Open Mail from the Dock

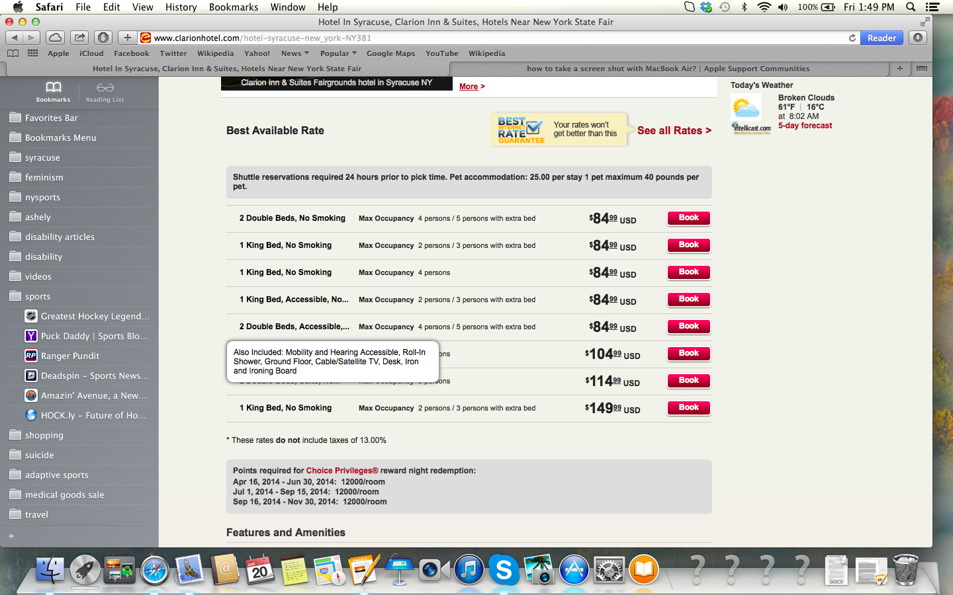click(189, 569)
